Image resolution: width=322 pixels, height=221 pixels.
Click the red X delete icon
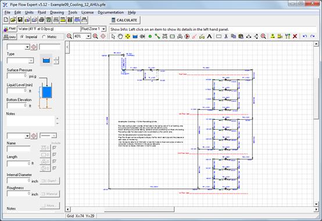tap(295, 37)
